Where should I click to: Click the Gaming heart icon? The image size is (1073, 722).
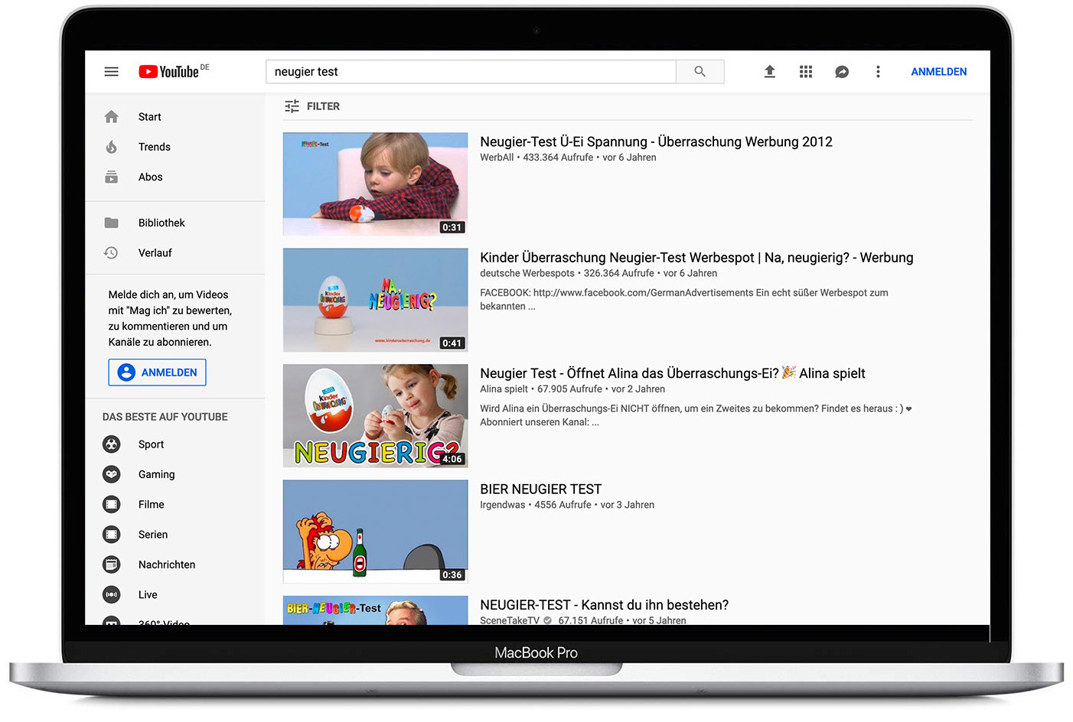tap(112, 474)
